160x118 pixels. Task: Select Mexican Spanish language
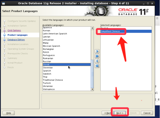(x=67, y=46)
